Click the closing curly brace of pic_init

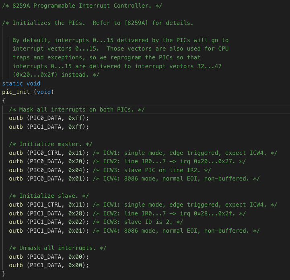coord(4,274)
